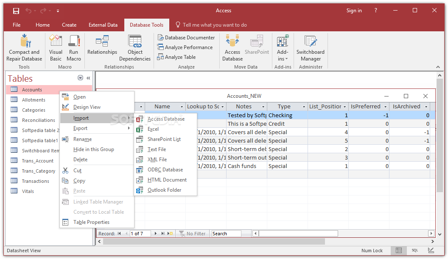Create new blank record
Image resolution: width=448 pixels, height=259 pixels.
170,234
